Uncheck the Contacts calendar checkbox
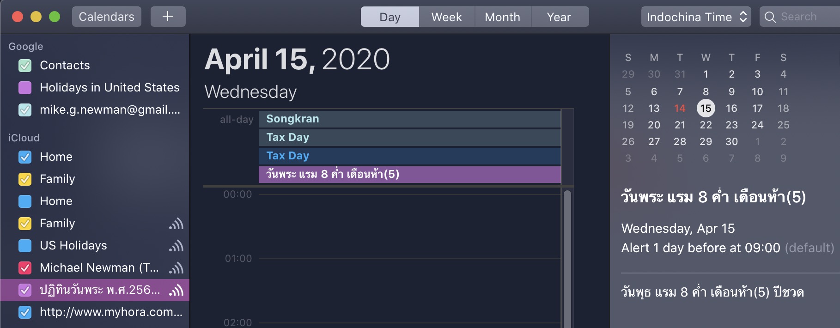Screen dimensions: 840x328 click(25, 66)
